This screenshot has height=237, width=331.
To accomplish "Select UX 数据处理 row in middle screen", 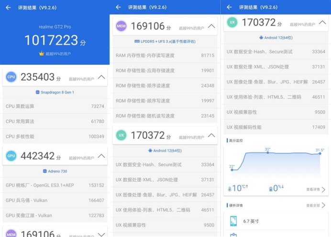I will (x=165, y=180).
